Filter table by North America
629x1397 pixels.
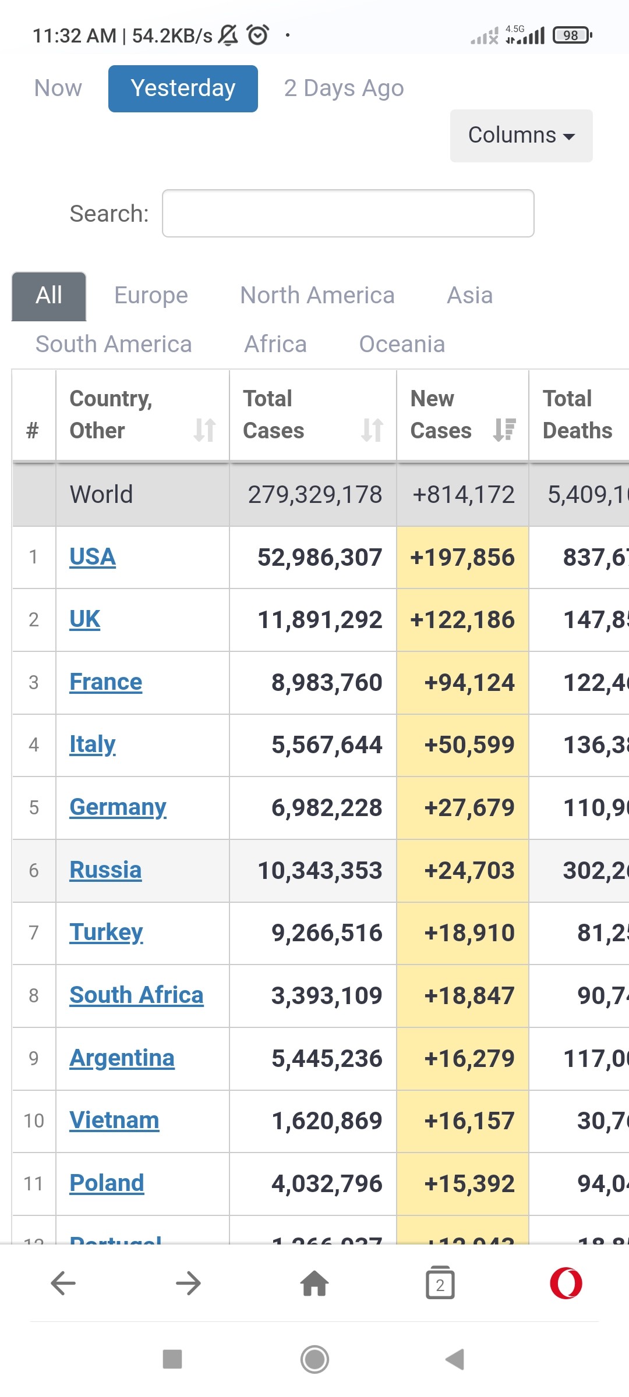(x=317, y=296)
